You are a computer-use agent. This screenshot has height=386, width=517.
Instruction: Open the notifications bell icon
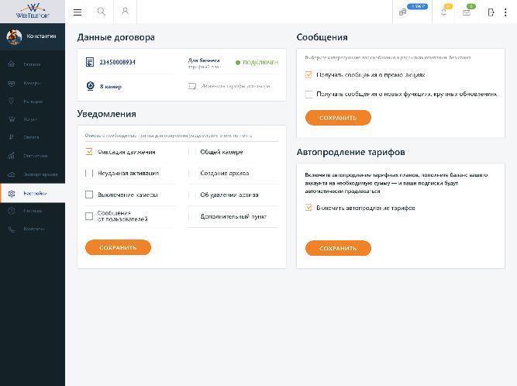[x=444, y=12]
